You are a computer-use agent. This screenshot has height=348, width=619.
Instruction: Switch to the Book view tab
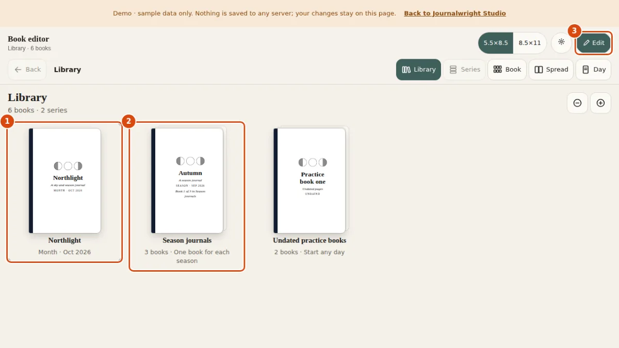(507, 70)
